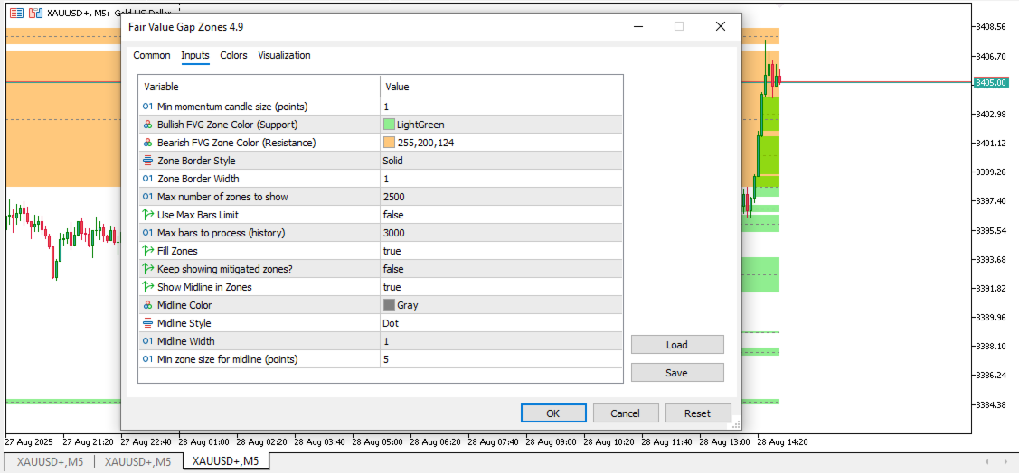Select Fill Zones true value
1019x473 pixels.
pyautogui.click(x=501, y=251)
